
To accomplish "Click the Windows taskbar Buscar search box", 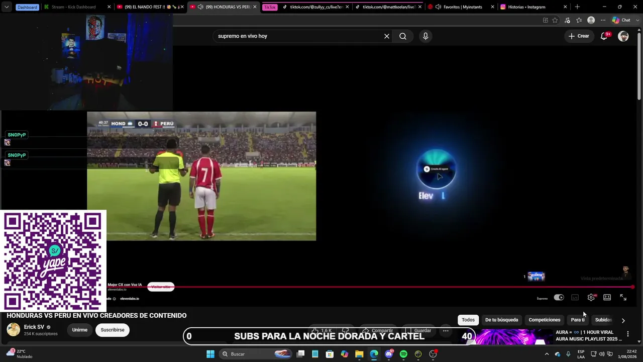I will (x=256, y=354).
